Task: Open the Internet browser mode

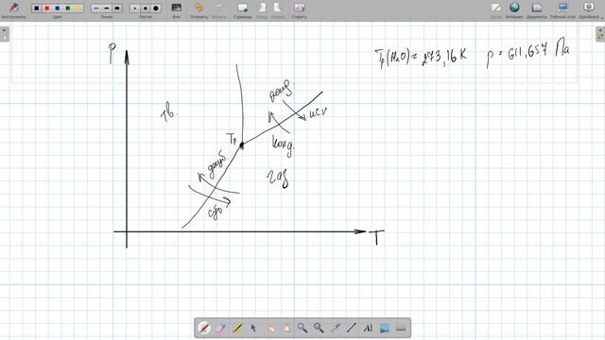Action: point(514,8)
